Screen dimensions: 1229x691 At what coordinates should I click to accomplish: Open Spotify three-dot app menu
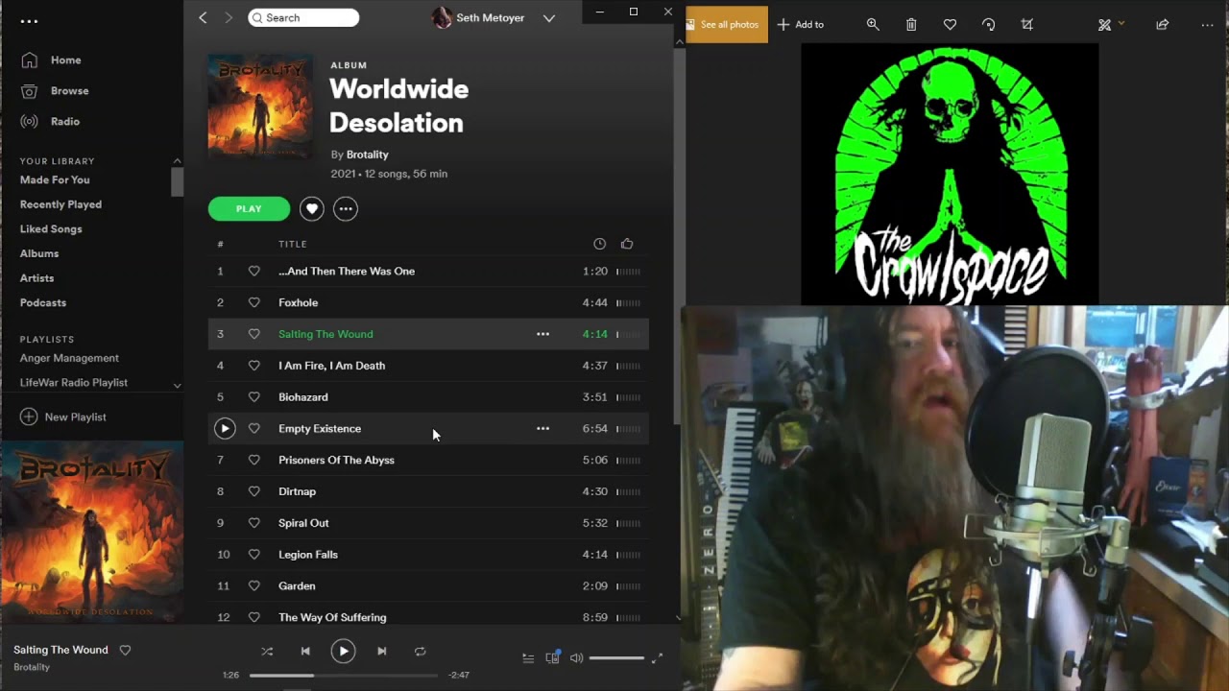[29, 21]
